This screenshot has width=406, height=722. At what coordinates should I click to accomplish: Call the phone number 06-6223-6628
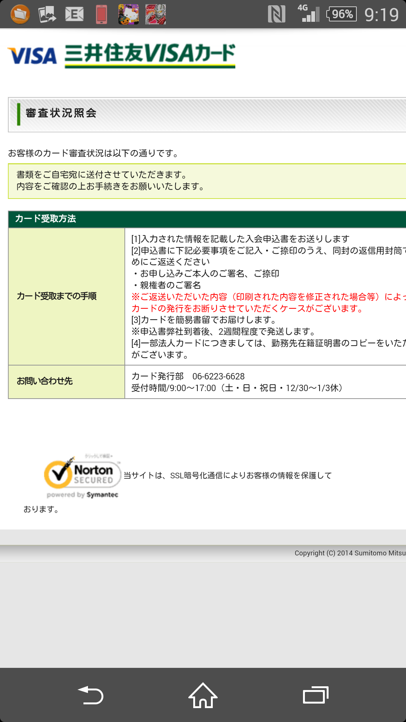coord(218,376)
